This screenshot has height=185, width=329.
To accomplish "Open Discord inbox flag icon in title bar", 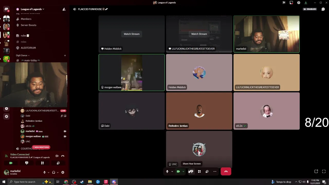I will coord(284,3).
